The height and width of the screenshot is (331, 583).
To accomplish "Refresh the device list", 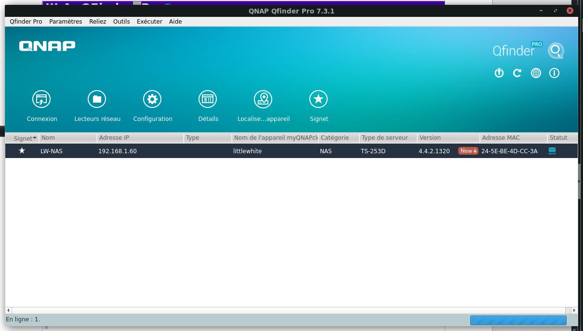I will [517, 73].
